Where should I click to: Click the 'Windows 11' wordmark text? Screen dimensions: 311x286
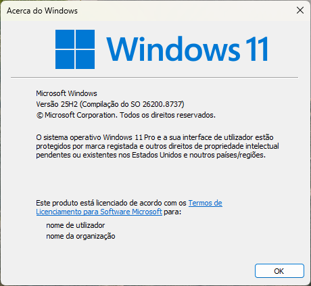187,49
